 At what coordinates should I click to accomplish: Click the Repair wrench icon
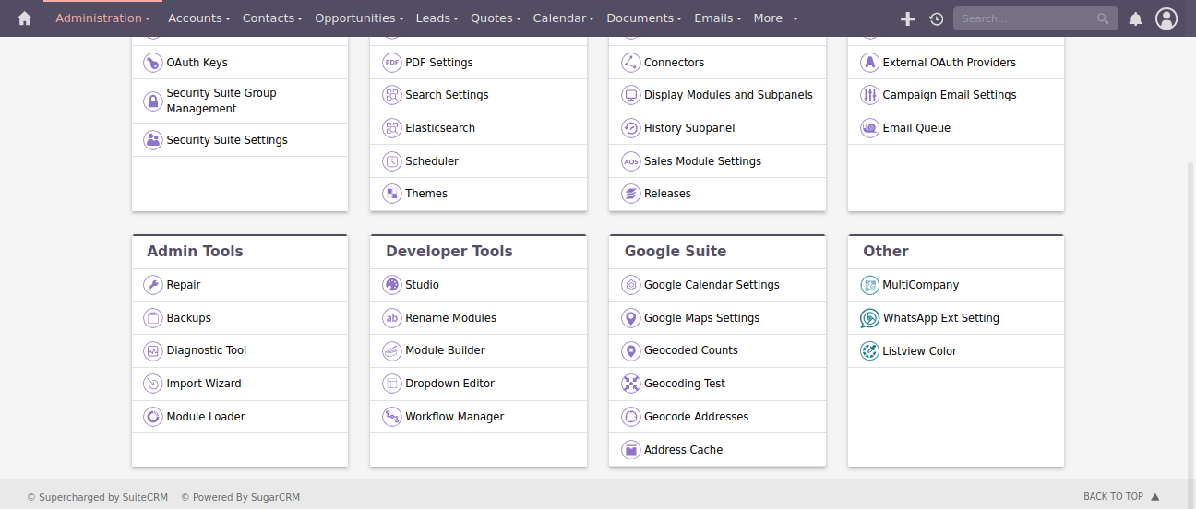pyautogui.click(x=152, y=285)
